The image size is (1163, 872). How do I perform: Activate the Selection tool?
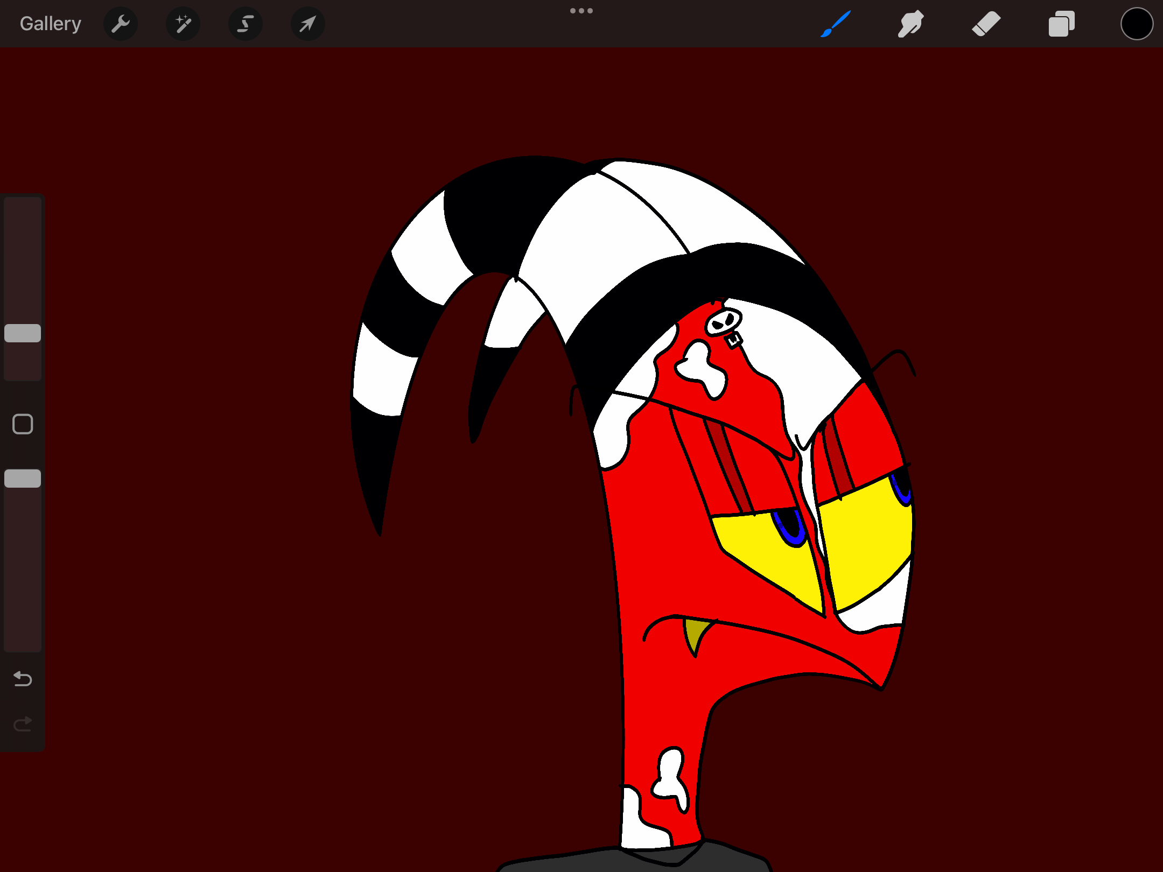tap(246, 24)
